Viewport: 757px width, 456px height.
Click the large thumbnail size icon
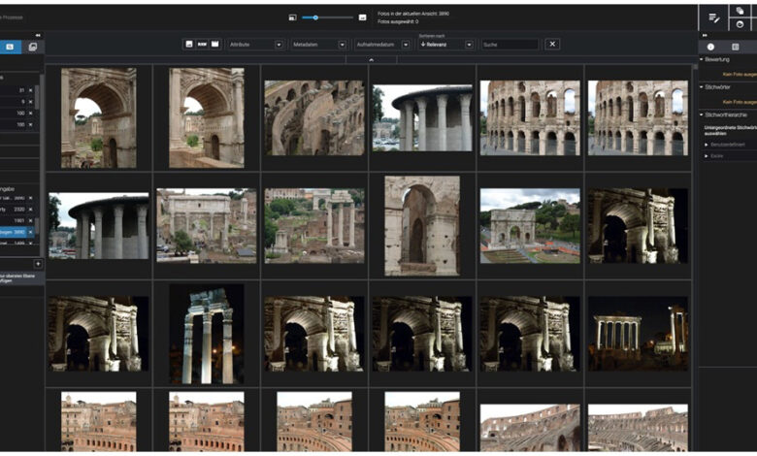[x=362, y=17]
